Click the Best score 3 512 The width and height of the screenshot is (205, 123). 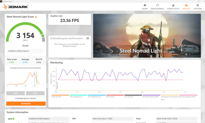click(x=39, y=62)
